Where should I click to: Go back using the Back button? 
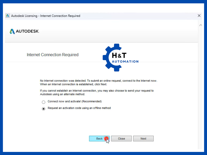coord(99,139)
